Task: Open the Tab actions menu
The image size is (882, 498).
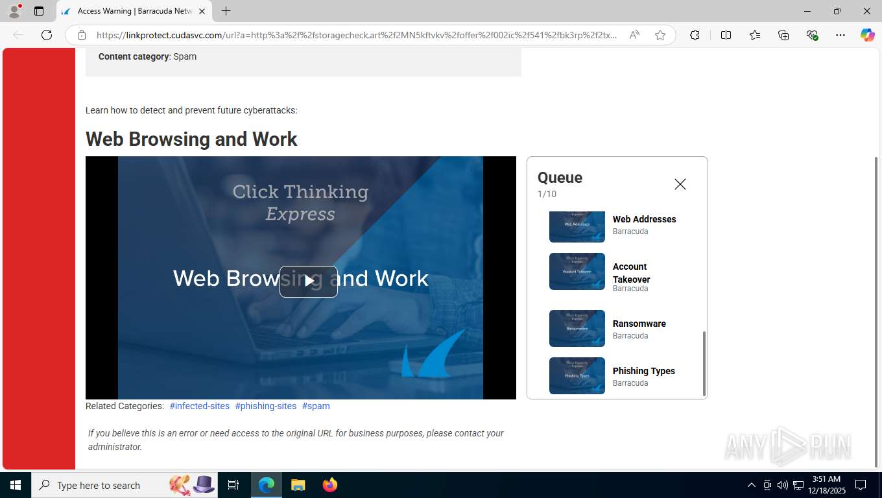Action: tap(39, 11)
